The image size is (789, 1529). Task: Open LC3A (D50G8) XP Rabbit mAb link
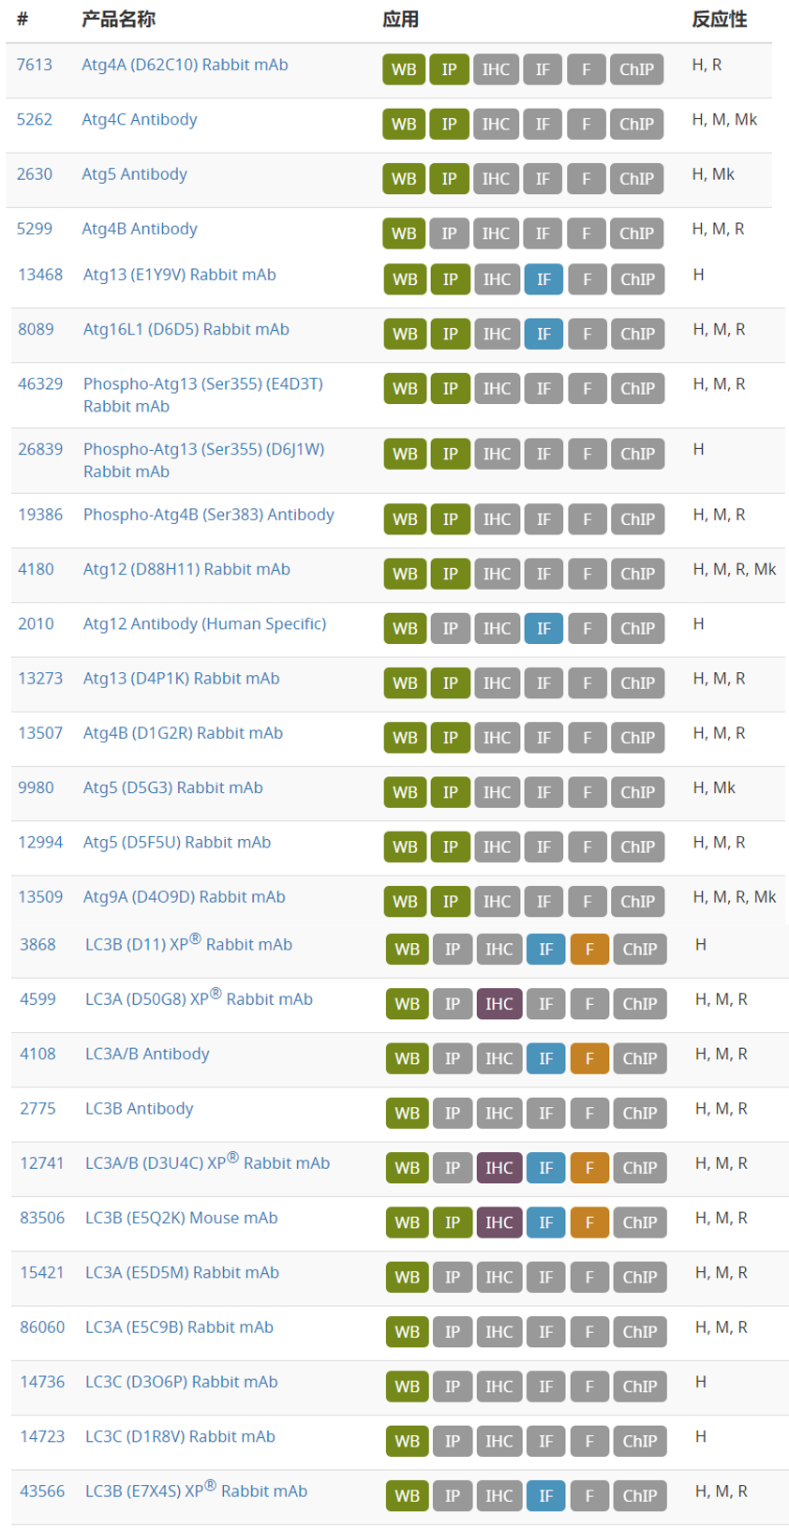tap(199, 997)
